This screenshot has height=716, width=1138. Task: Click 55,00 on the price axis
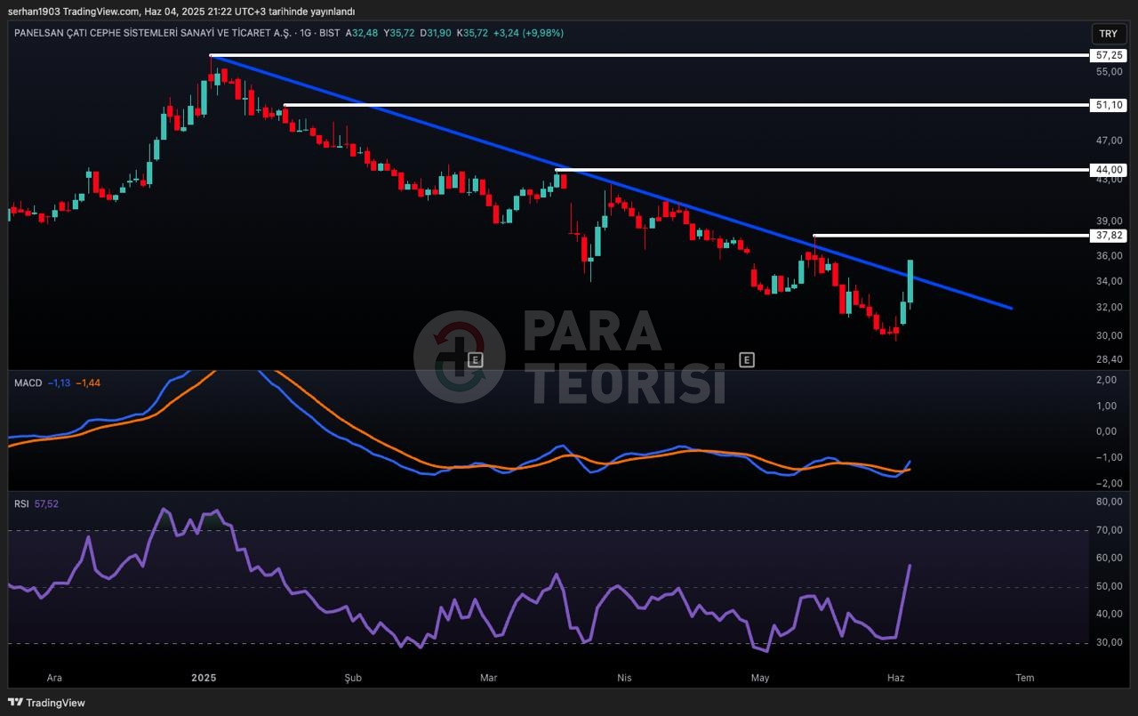[x=1109, y=71]
